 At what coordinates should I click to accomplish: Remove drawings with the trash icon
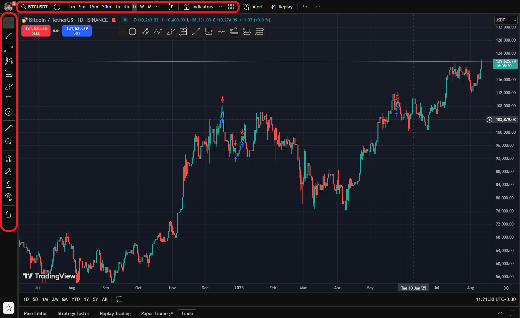[x=9, y=214]
